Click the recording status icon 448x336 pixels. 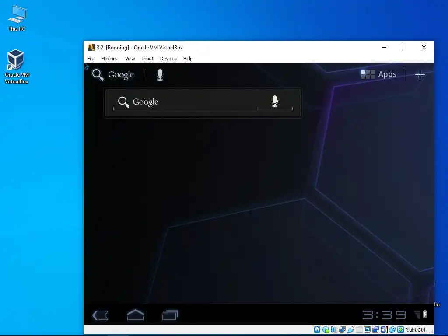pos(375,330)
